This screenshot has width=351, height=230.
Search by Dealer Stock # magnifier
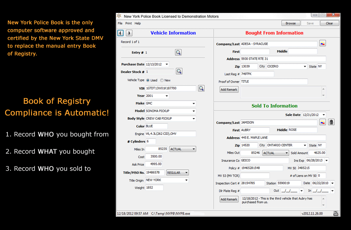179,71
